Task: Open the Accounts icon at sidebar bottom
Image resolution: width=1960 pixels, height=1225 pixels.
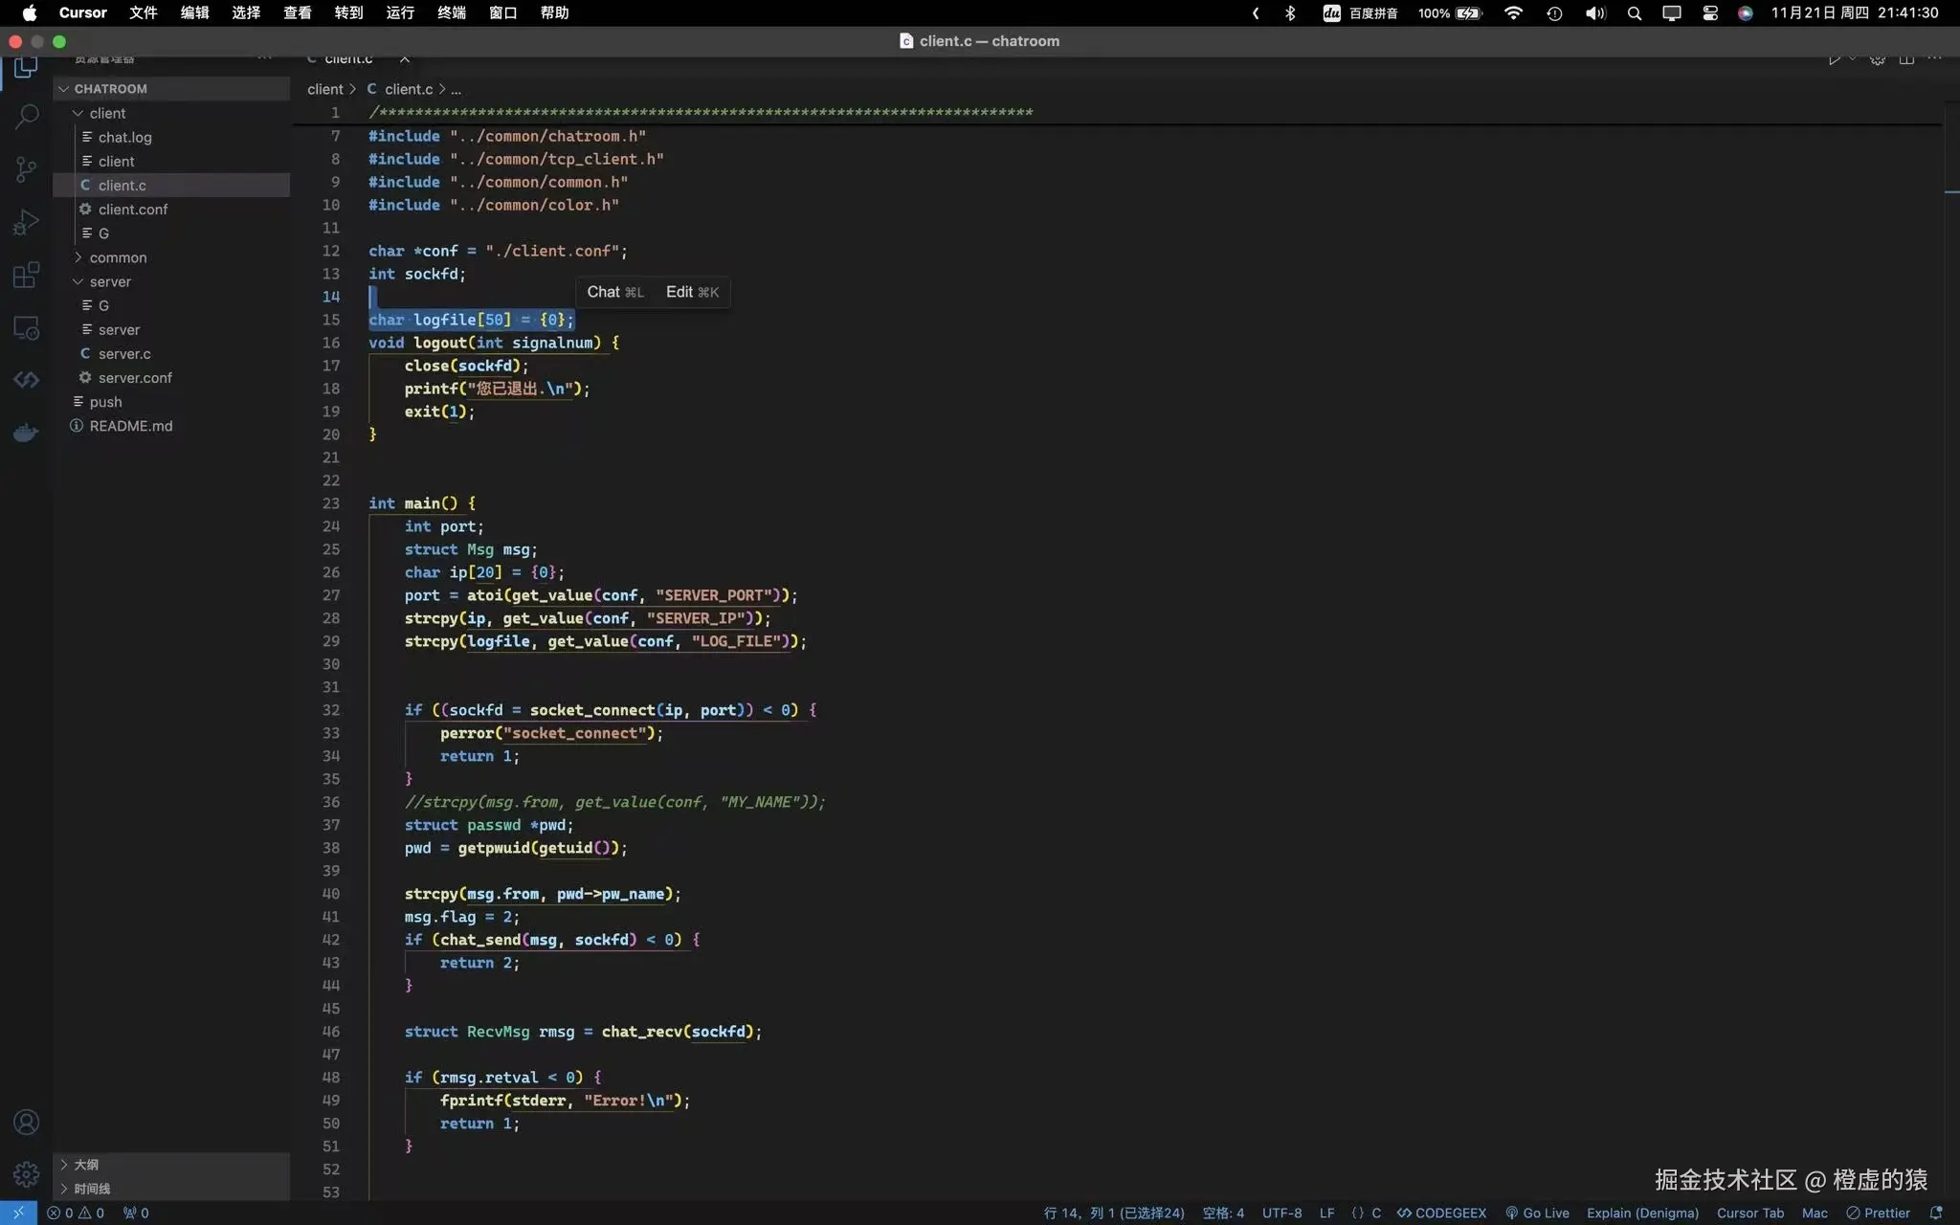Action: coord(26,1122)
